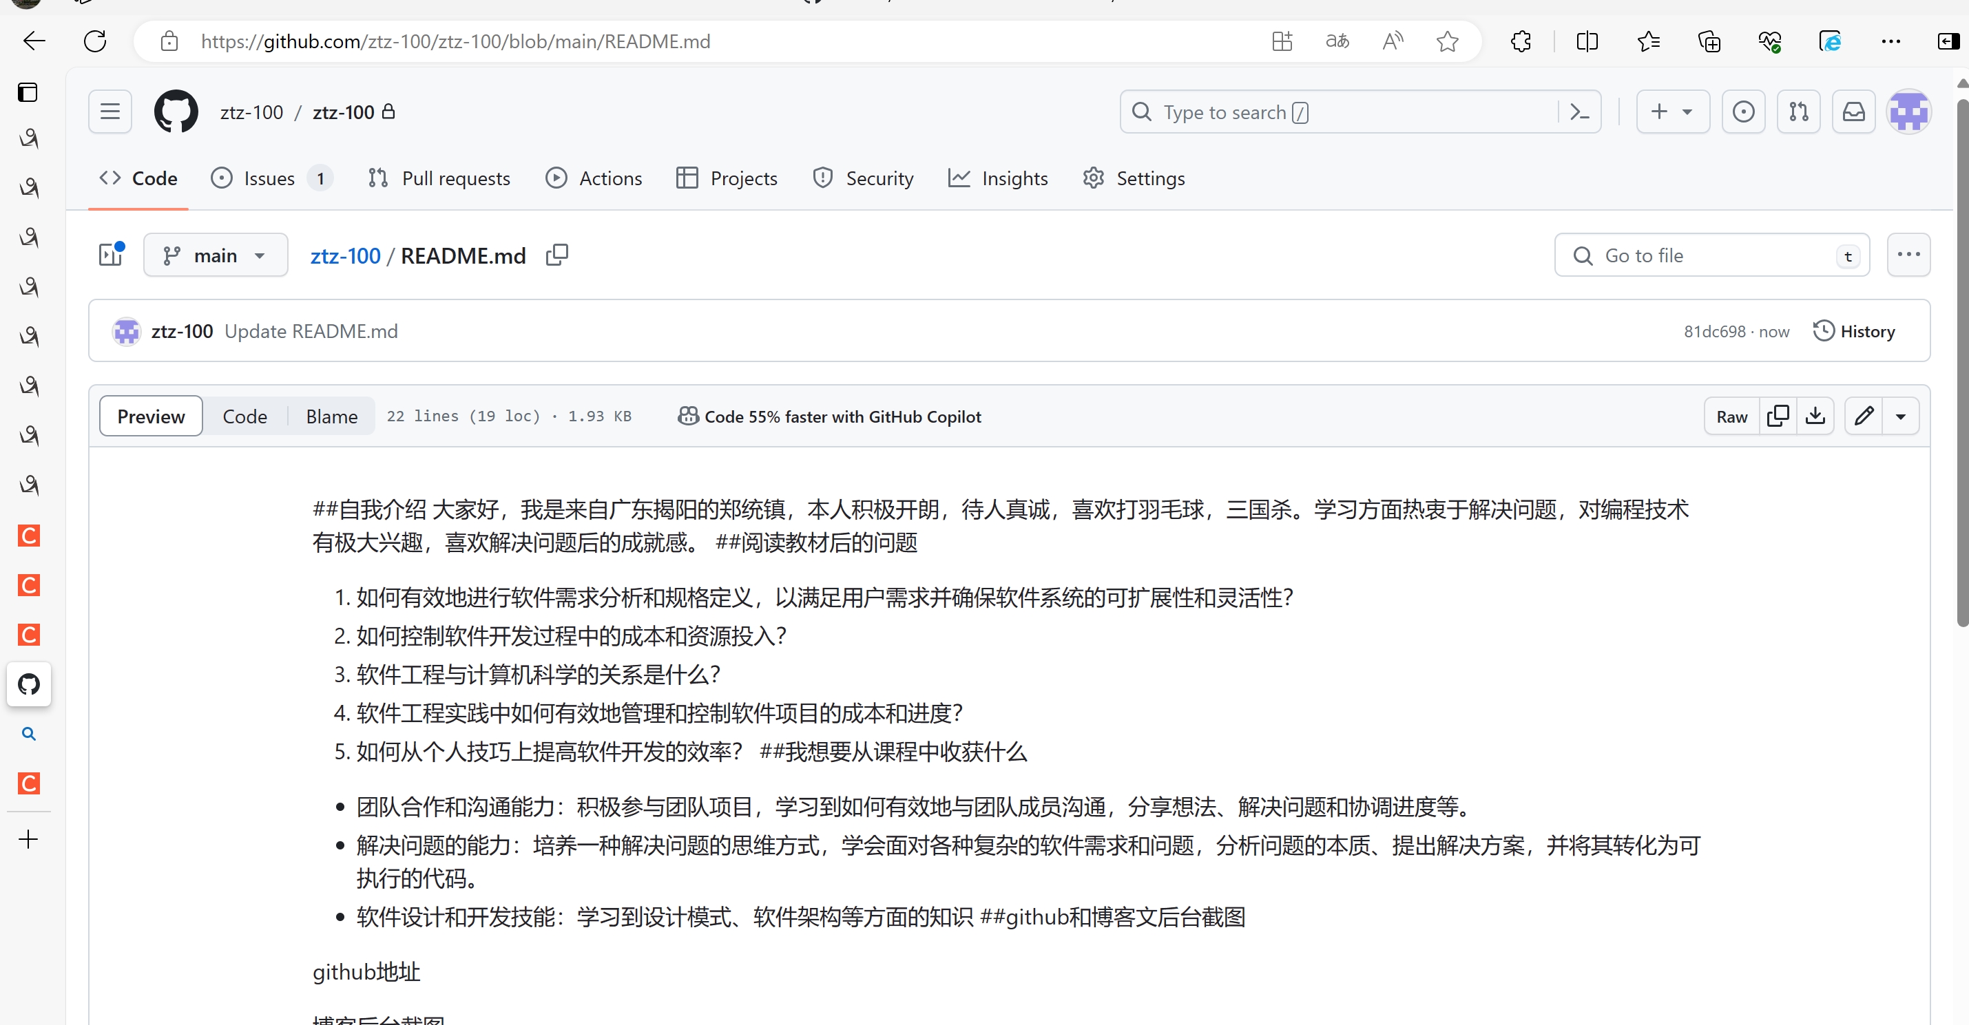Open the Issues tab
Image resolution: width=1969 pixels, height=1025 pixels.
(269, 179)
